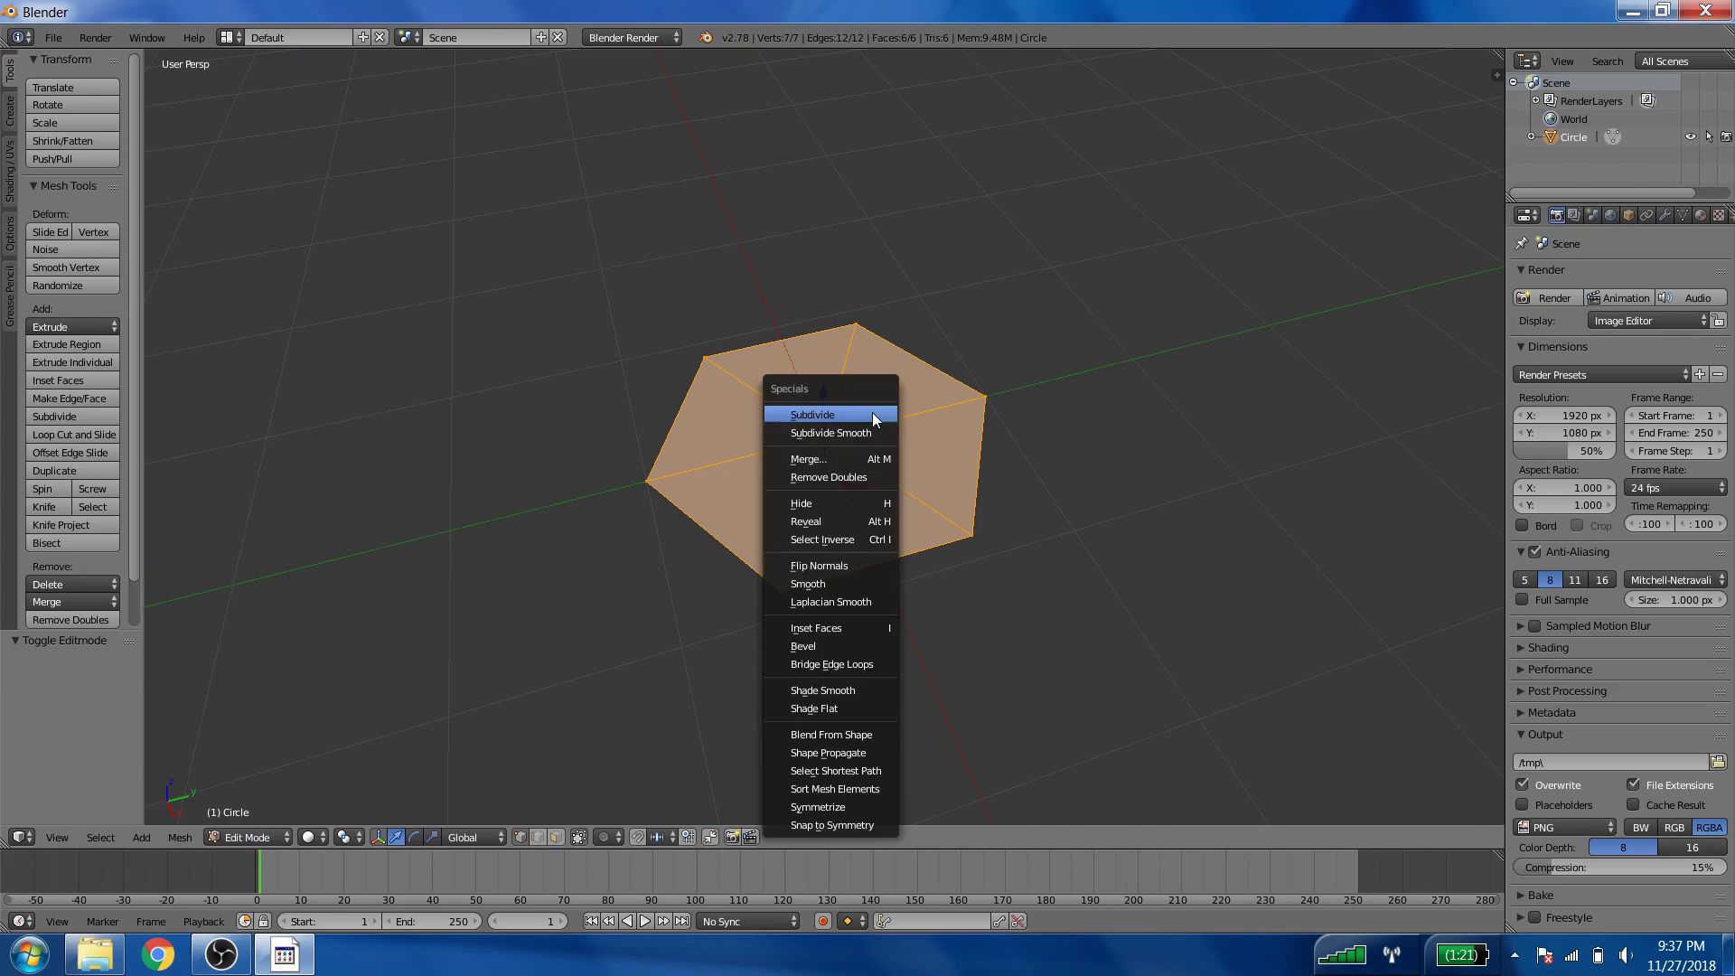Screen dimensions: 1735x976
Task: Expand the Performance panel
Action: point(1560,669)
